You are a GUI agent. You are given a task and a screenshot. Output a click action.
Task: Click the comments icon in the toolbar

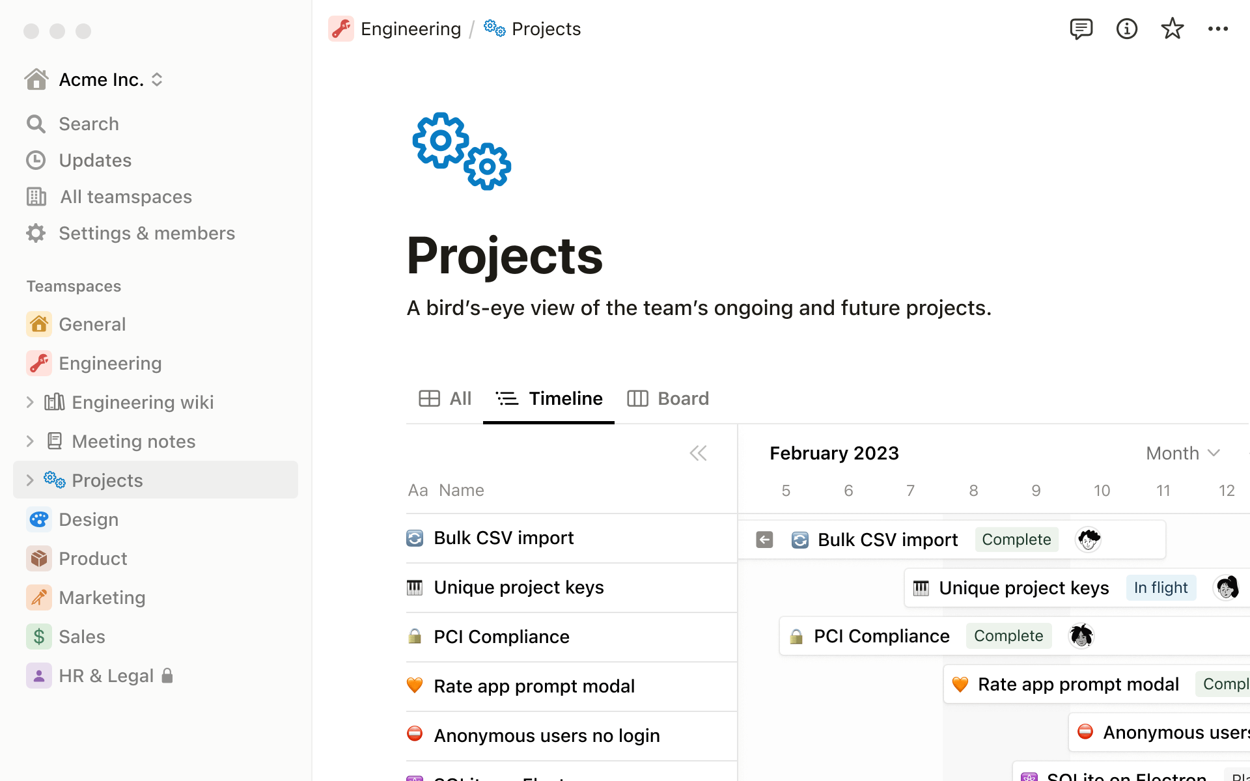click(1081, 29)
